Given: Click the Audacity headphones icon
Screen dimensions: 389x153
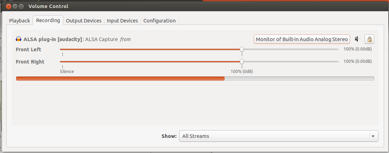Looking at the screenshot, I should point(19,39).
